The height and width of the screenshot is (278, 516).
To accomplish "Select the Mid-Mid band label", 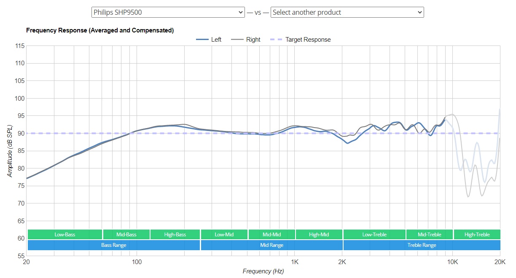I will pyautogui.click(x=271, y=235).
